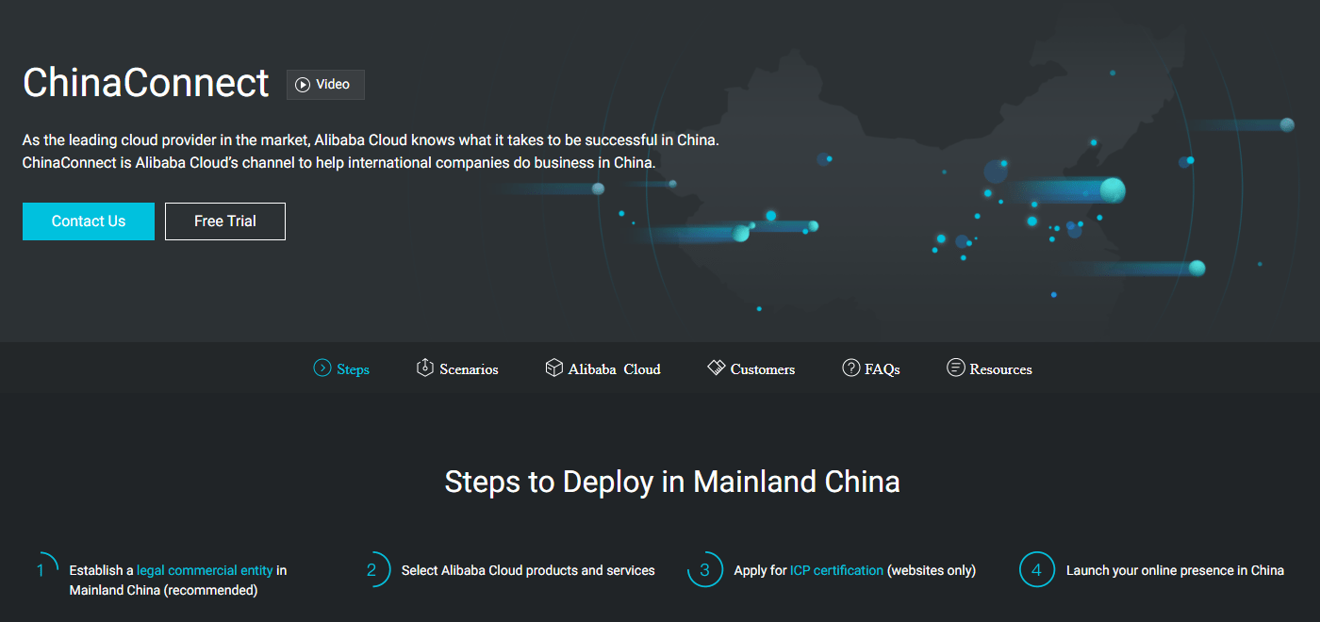Image resolution: width=1320 pixels, height=622 pixels.
Task: Jump to the FAQs tab
Action: [871, 368]
